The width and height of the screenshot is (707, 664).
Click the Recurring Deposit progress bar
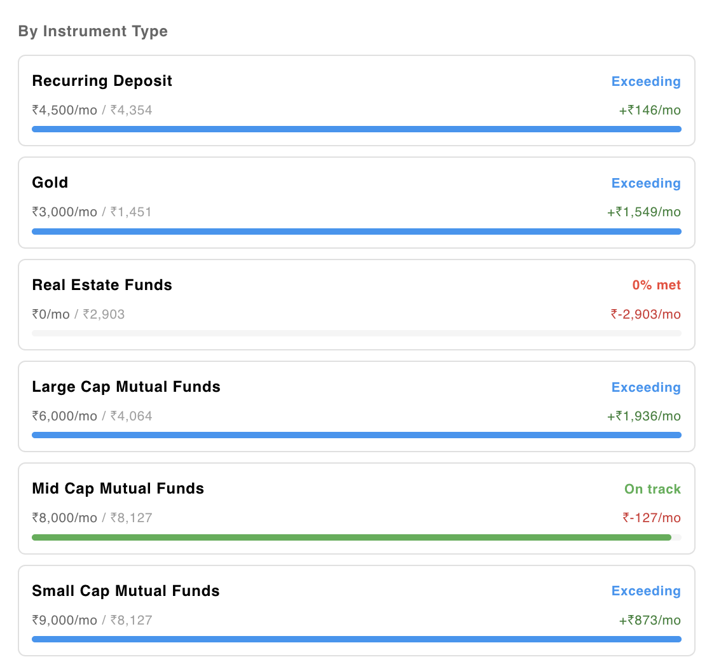click(x=357, y=130)
